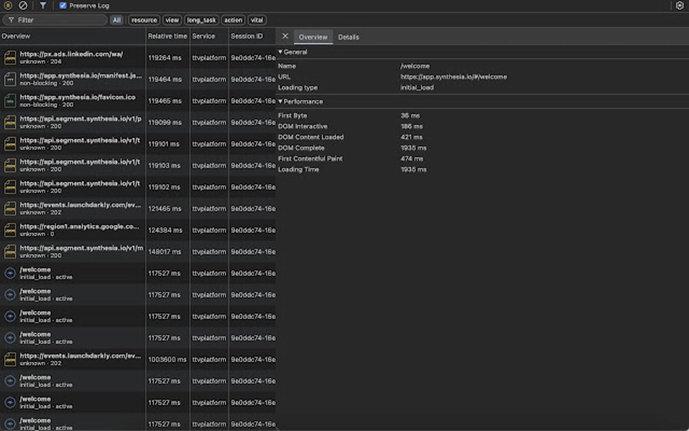Open the settings gear icon
Image resolution: width=689 pixels, height=431 pixels.
coord(680,5)
